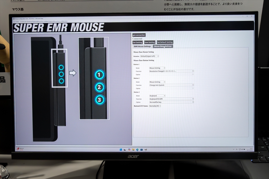
Task: Click the Mouse Base Rotate Setting heading
Action: click(x=144, y=52)
